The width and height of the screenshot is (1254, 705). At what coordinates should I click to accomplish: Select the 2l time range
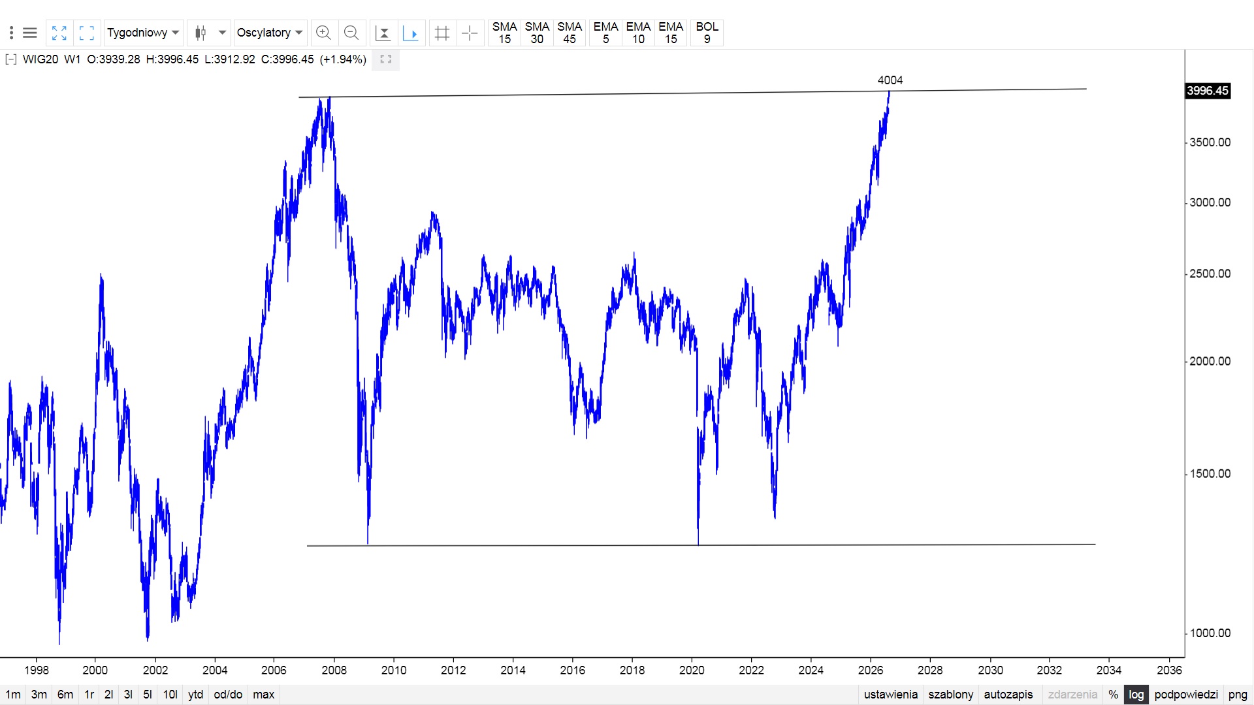point(109,695)
